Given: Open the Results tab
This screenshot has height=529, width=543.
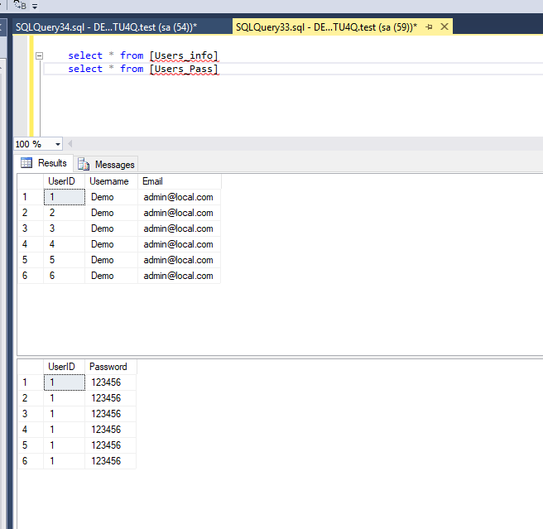Looking at the screenshot, I should [x=51, y=163].
